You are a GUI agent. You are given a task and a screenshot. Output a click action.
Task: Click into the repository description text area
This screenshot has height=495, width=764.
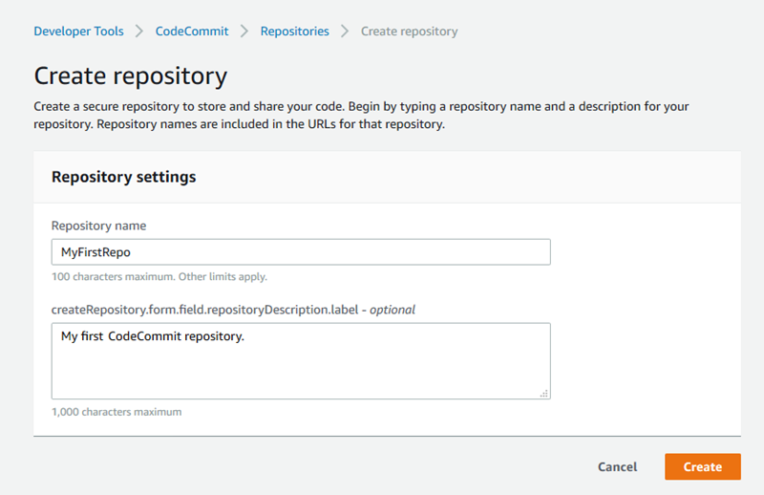301,361
